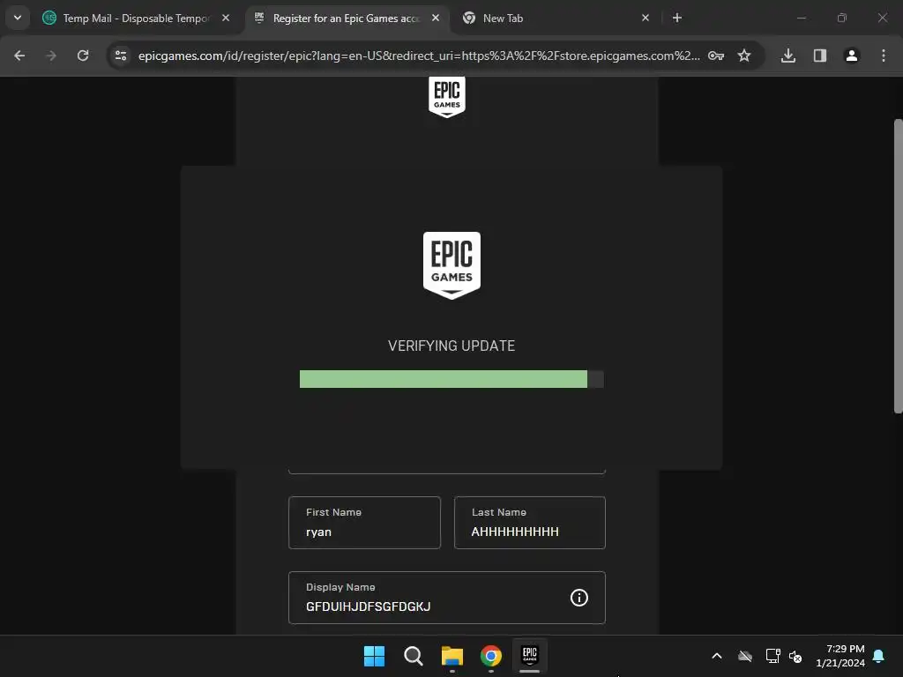The width and height of the screenshot is (903, 677).
Task: Open the tab search dropdown
Action: 18,18
